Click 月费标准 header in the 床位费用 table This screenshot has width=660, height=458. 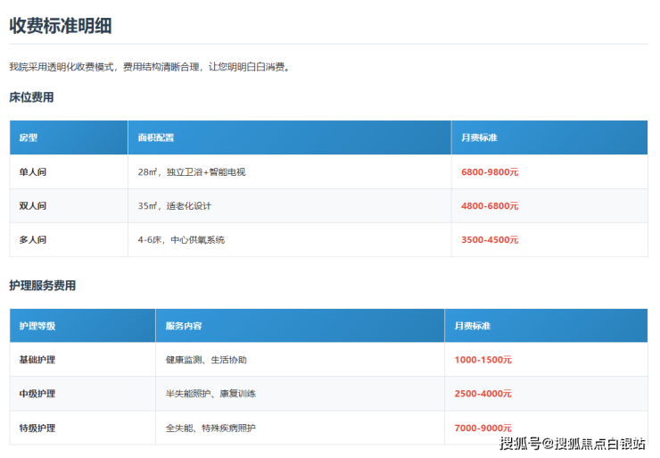pos(479,137)
